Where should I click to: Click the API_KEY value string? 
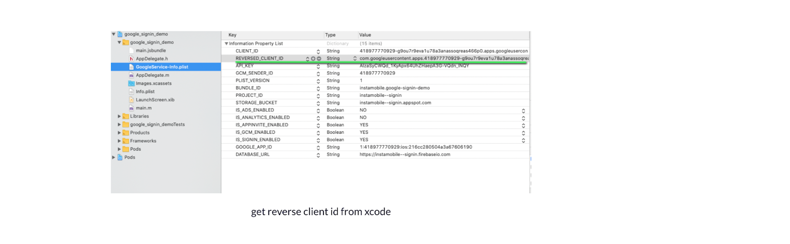(x=414, y=66)
